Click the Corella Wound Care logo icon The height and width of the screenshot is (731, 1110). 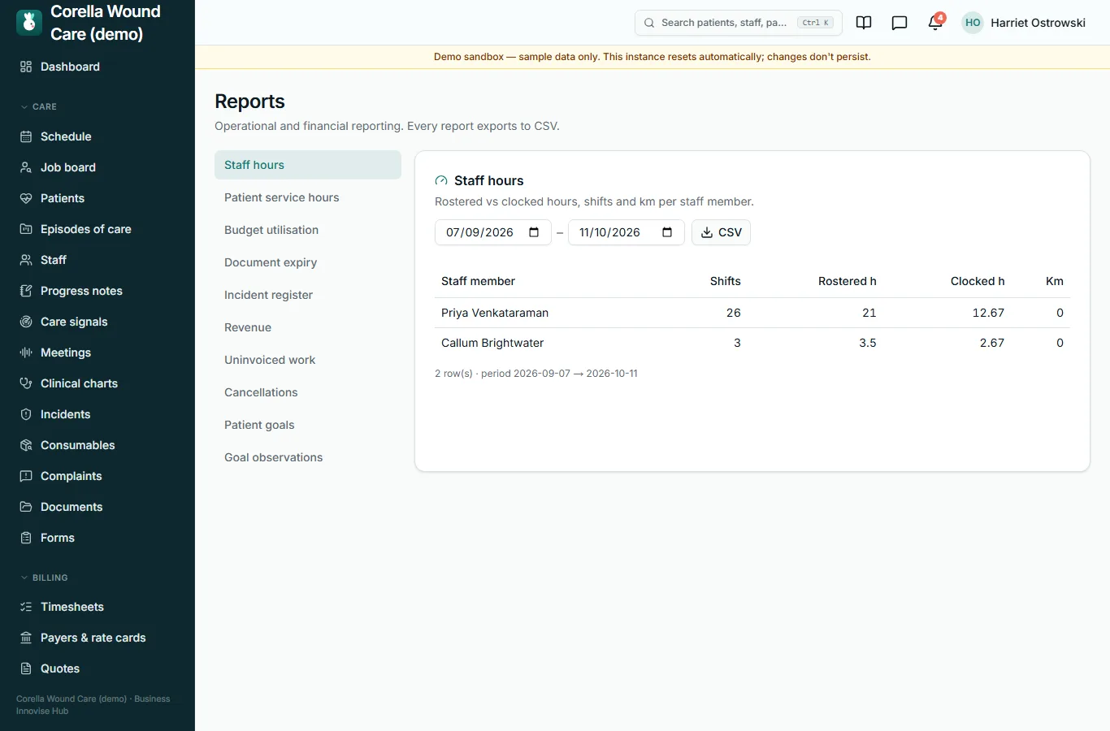tap(29, 23)
